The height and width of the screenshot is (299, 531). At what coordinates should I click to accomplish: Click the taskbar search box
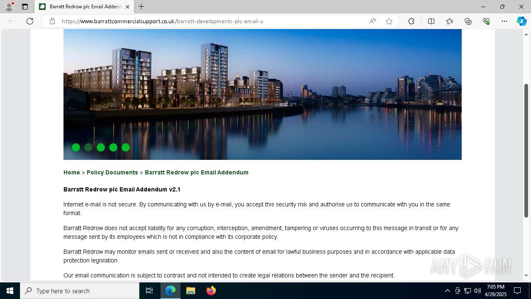[x=80, y=291]
